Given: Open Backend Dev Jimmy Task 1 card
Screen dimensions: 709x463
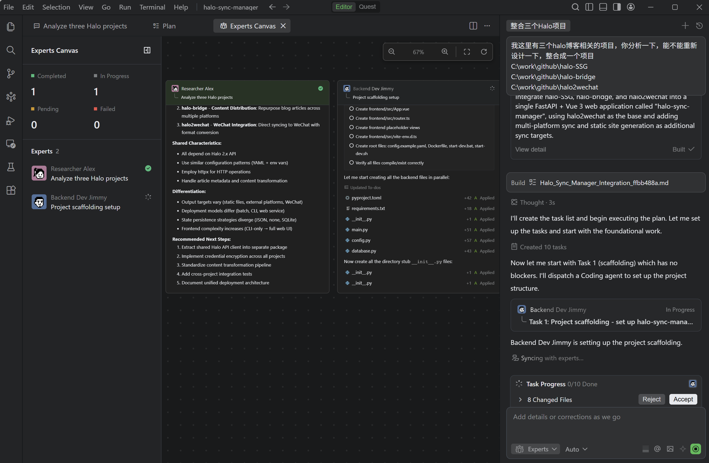Looking at the screenshot, I should point(606,315).
